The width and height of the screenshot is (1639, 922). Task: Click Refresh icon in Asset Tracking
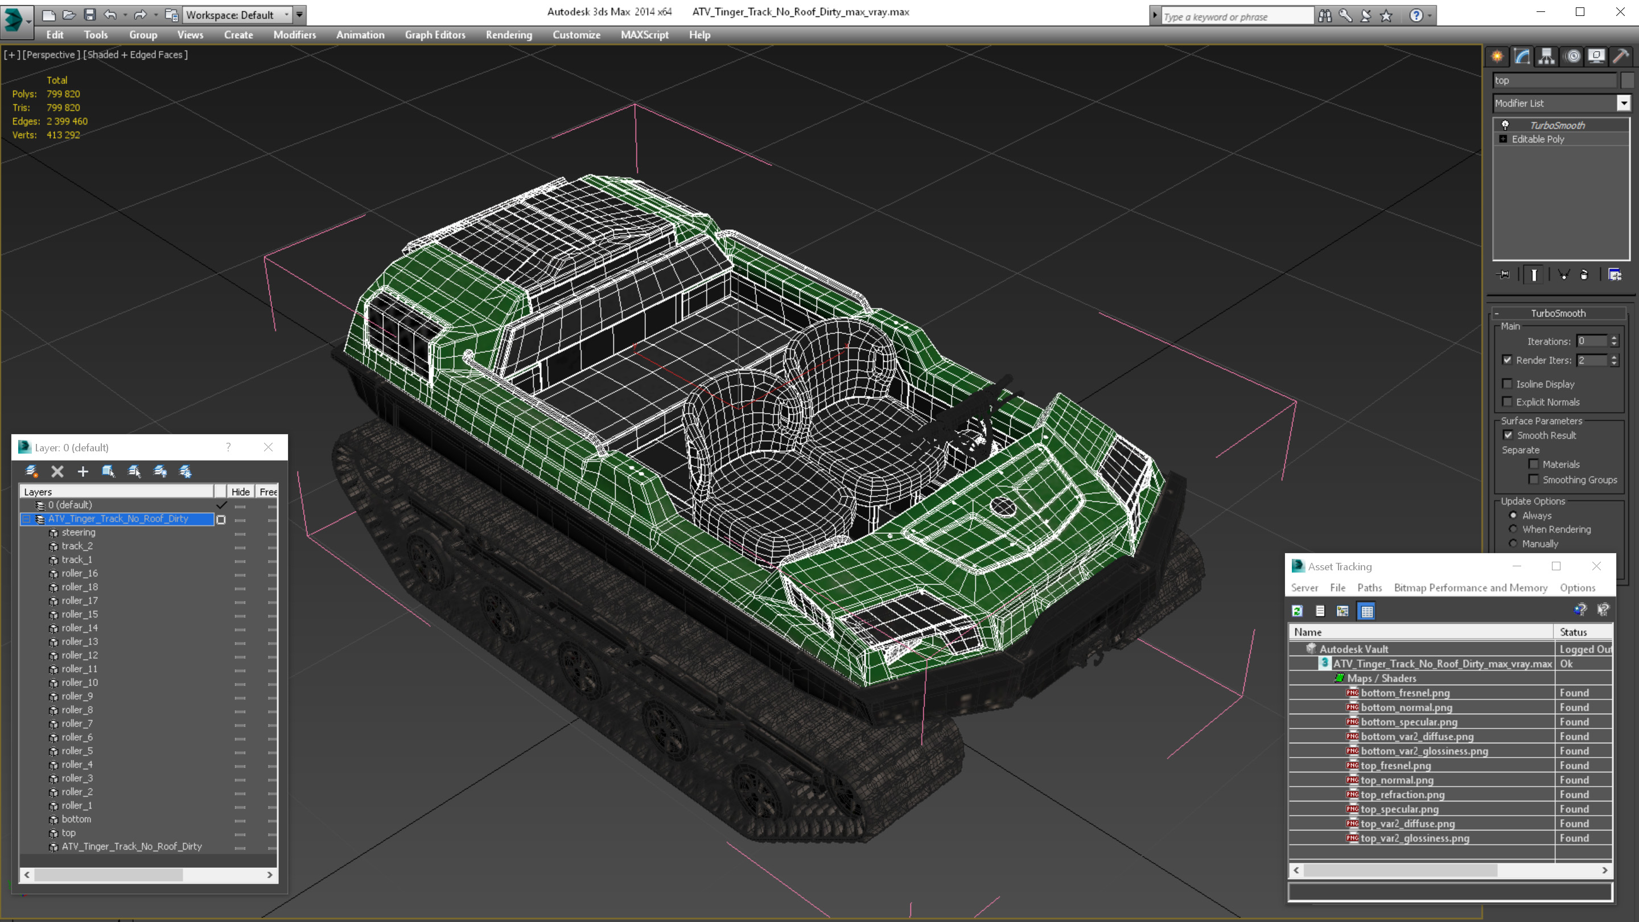(x=1298, y=611)
